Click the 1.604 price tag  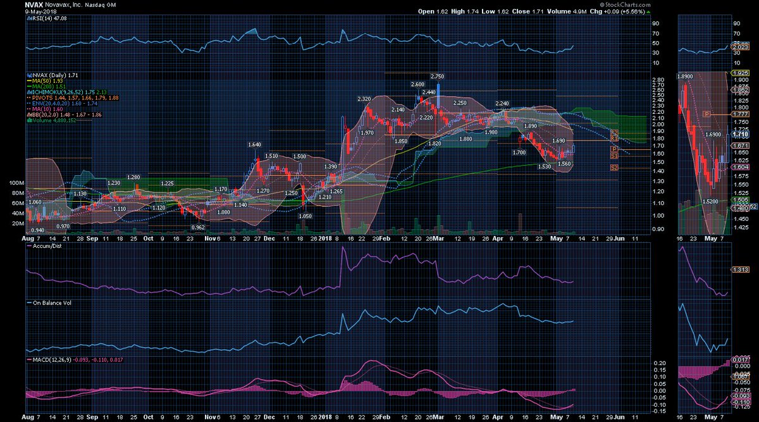tap(740, 167)
